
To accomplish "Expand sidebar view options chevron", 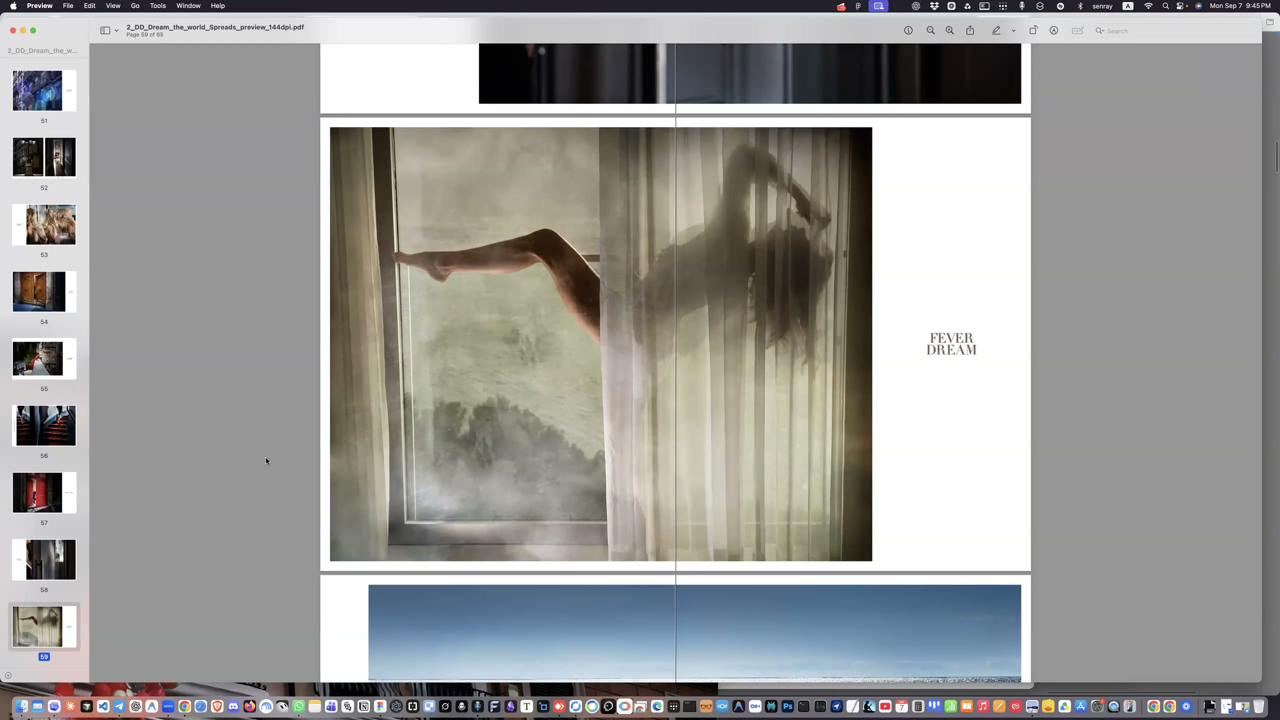I will click(x=116, y=31).
